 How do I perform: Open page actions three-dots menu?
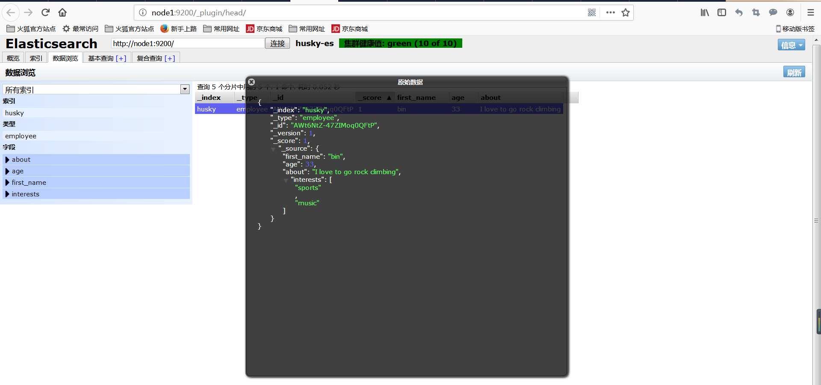611,13
